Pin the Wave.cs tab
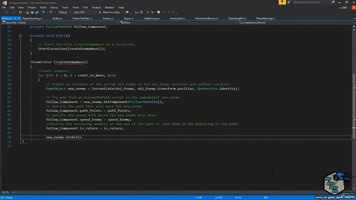The image size is (356, 200). pyautogui.click(x=16, y=18)
